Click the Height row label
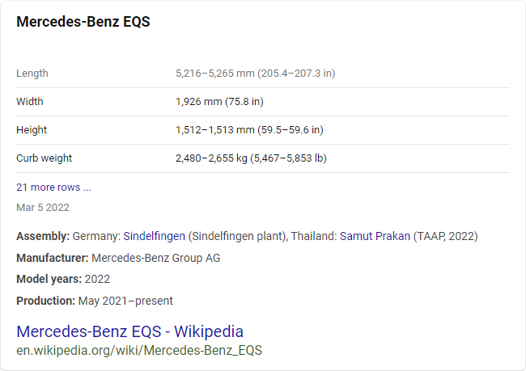 32,129
